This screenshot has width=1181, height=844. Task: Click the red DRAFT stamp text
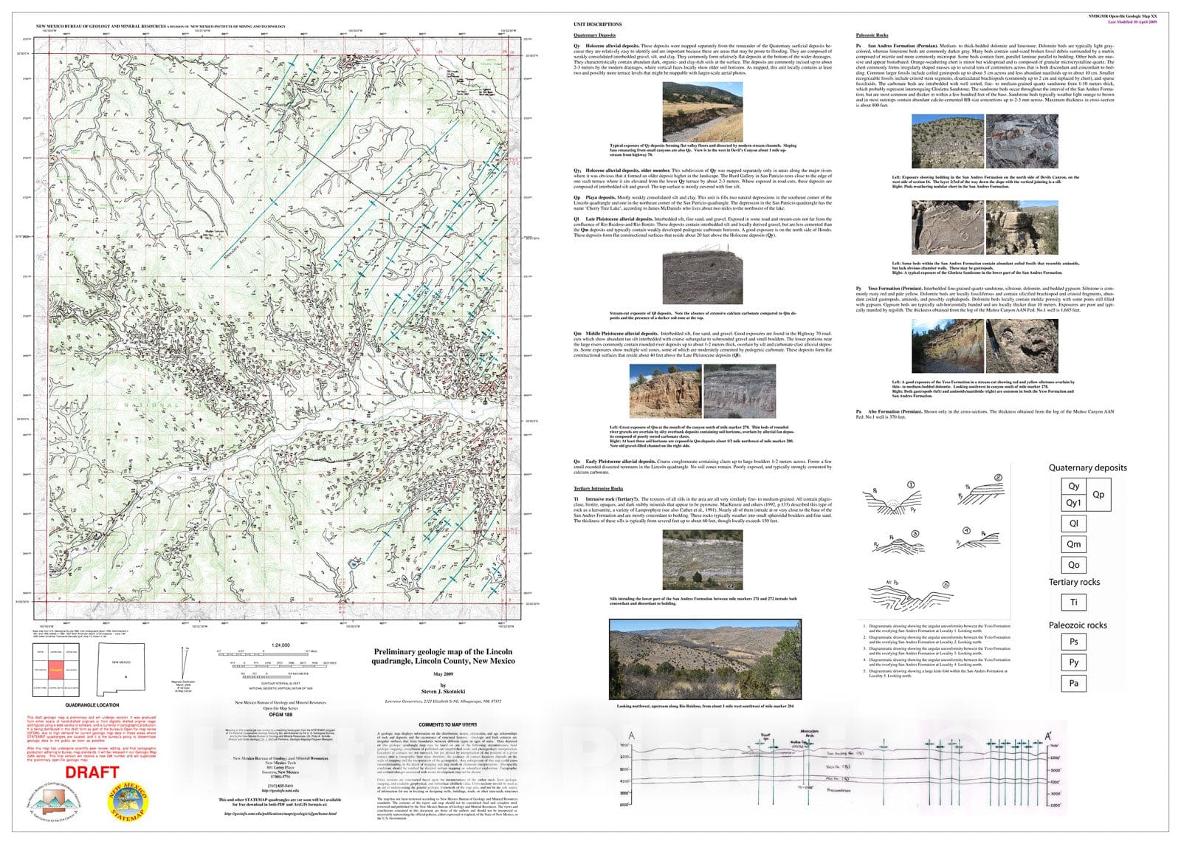click(x=93, y=772)
